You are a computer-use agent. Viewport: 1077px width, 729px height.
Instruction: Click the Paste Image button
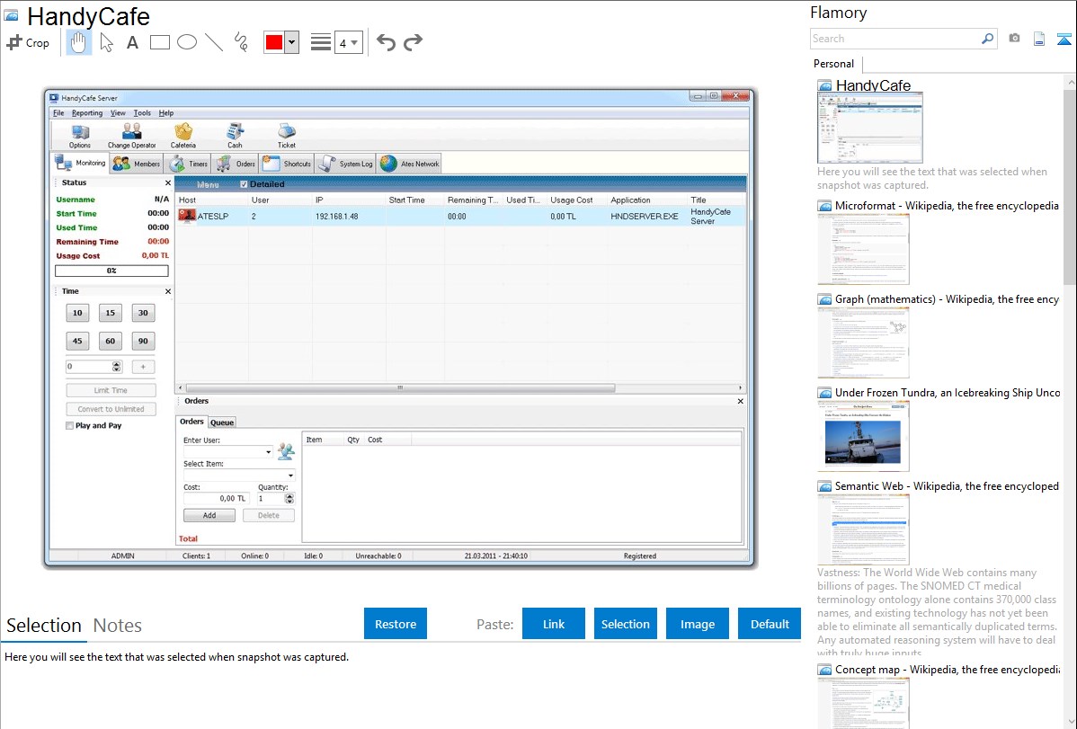click(x=697, y=624)
